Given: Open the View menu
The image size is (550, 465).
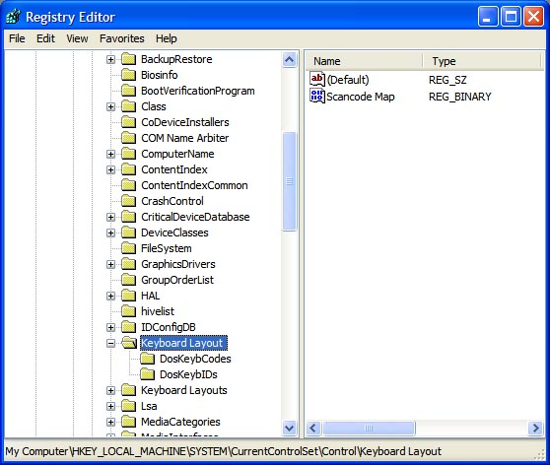Looking at the screenshot, I should click(77, 38).
